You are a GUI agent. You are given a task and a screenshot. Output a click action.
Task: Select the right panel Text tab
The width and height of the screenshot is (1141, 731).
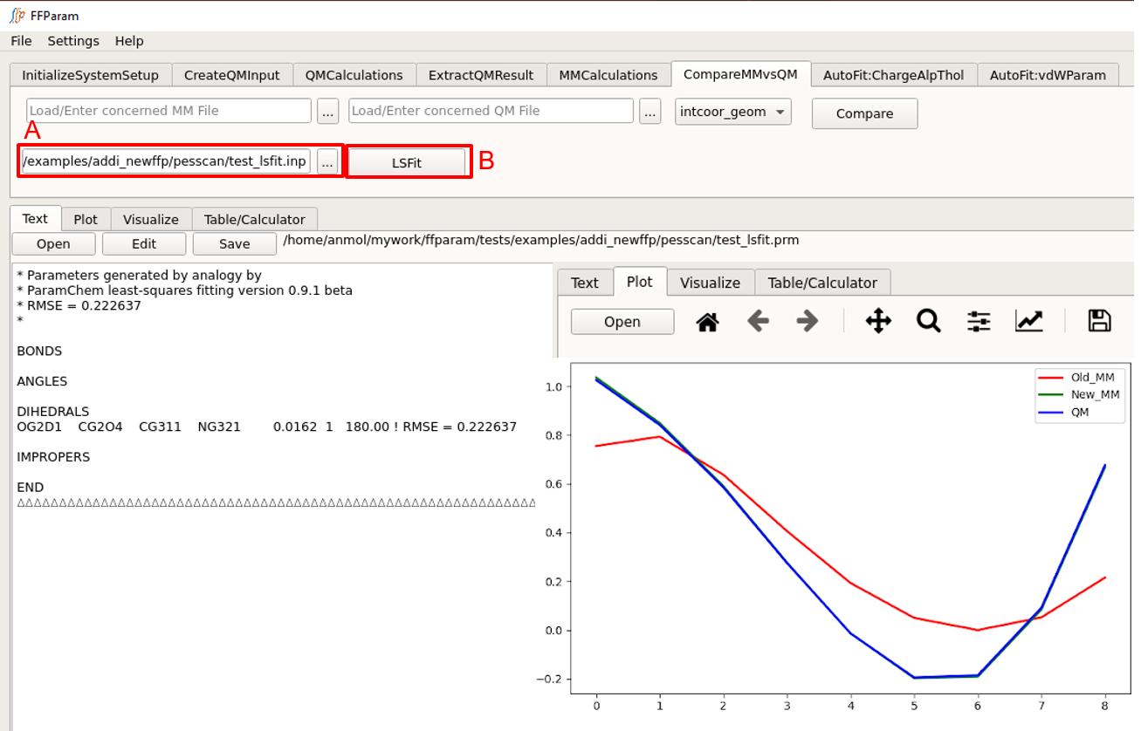585,283
